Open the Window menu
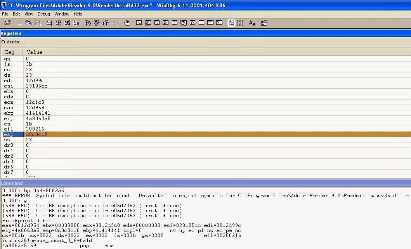Image resolution: width=411 pixels, height=249 pixels. 62,14
